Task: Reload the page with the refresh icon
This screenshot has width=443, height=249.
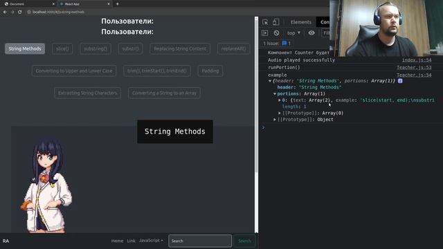Action: coord(20,12)
